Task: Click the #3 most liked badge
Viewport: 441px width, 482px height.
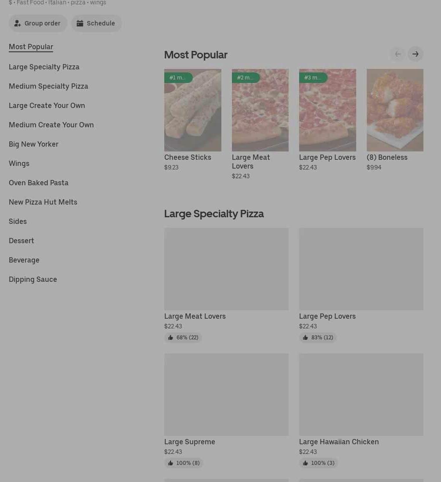Action: click(x=313, y=78)
